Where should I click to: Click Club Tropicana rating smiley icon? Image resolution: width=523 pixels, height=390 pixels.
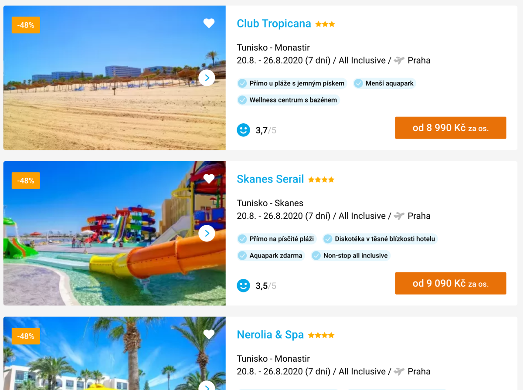tap(243, 130)
